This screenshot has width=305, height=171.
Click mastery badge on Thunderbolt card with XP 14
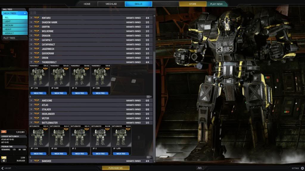[x=87, y=69]
